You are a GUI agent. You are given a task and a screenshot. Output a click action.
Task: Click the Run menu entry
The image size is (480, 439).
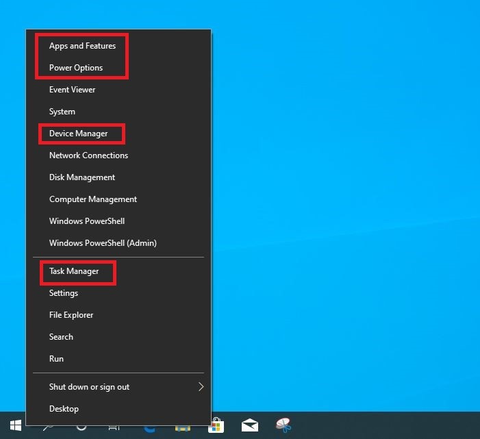[x=56, y=359]
